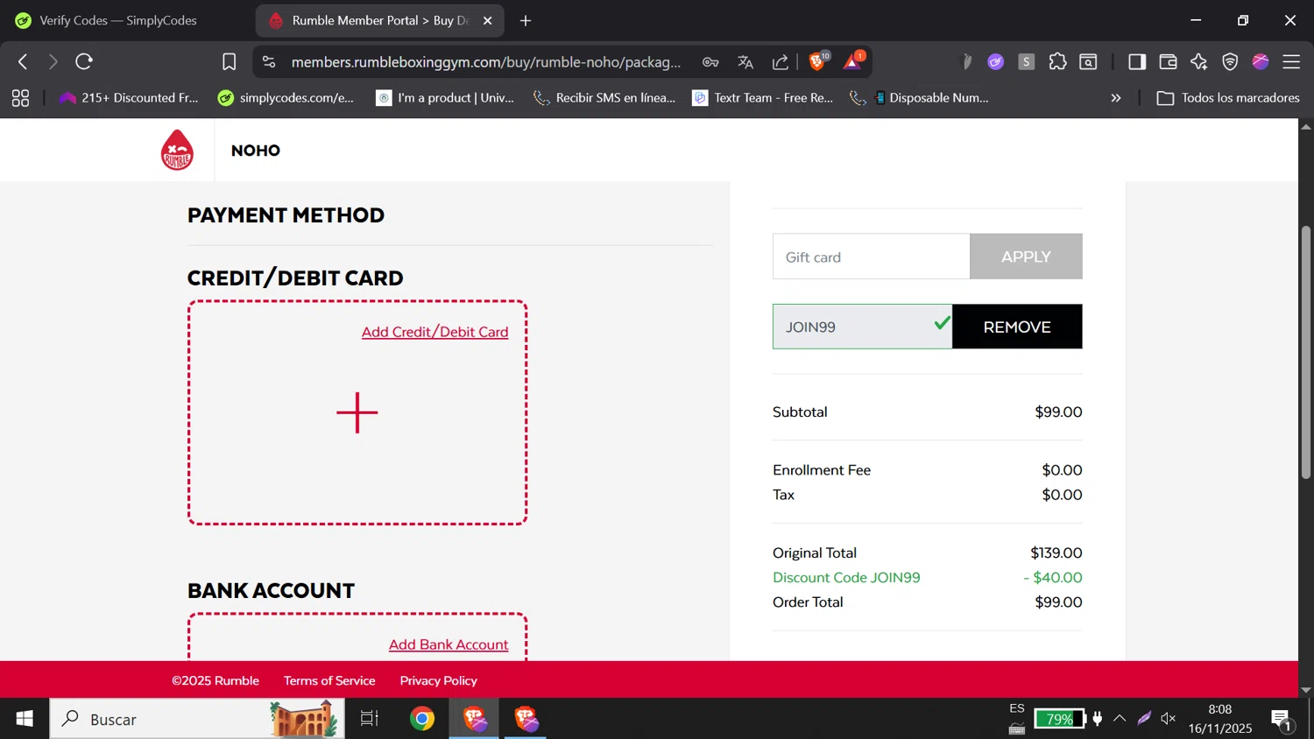The height and width of the screenshot is (739, 1314).
Task: Click Add Credit/Debit Card link
Action: pos(434,332)
